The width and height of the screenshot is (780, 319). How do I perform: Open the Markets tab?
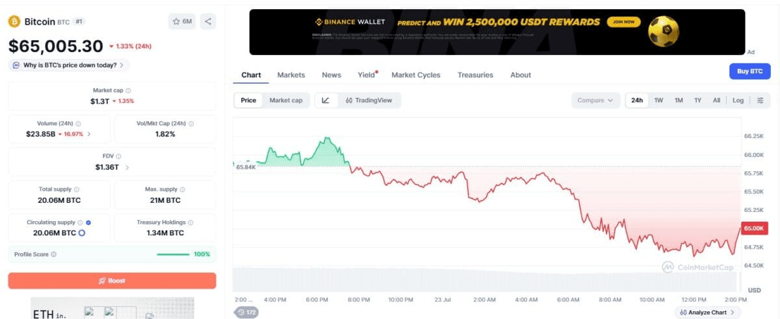pos(291,75)
